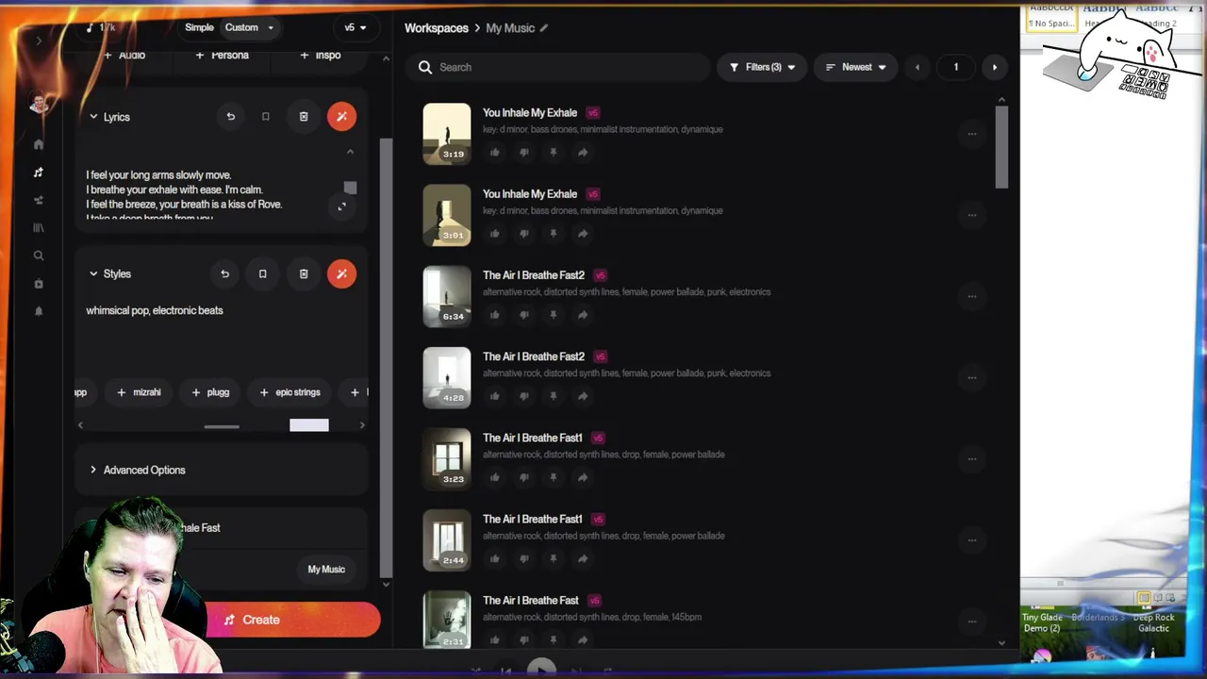
Task: Open more options for 3:19 track
Action: (x=972, y=134)
